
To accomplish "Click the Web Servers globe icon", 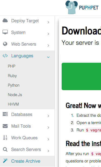I will [5, 44].
